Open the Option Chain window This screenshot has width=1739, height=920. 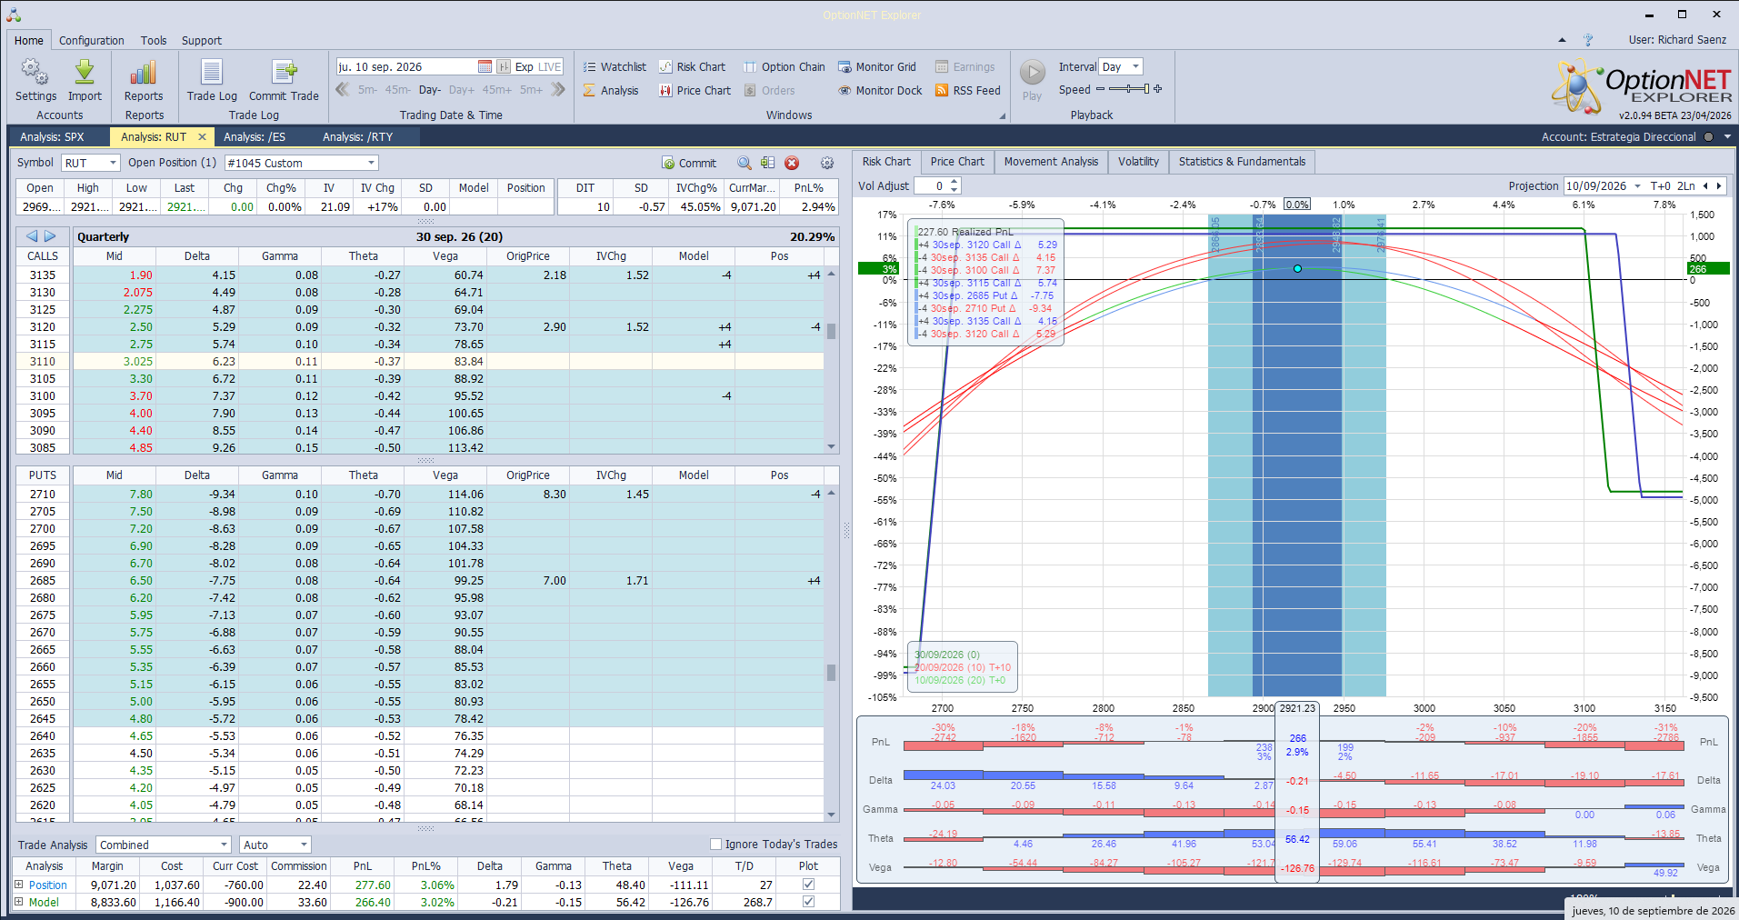pyautogui.click(x=784, y=66)
